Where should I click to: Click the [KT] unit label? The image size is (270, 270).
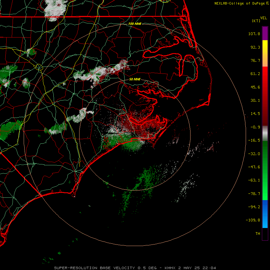pos(256,21)
